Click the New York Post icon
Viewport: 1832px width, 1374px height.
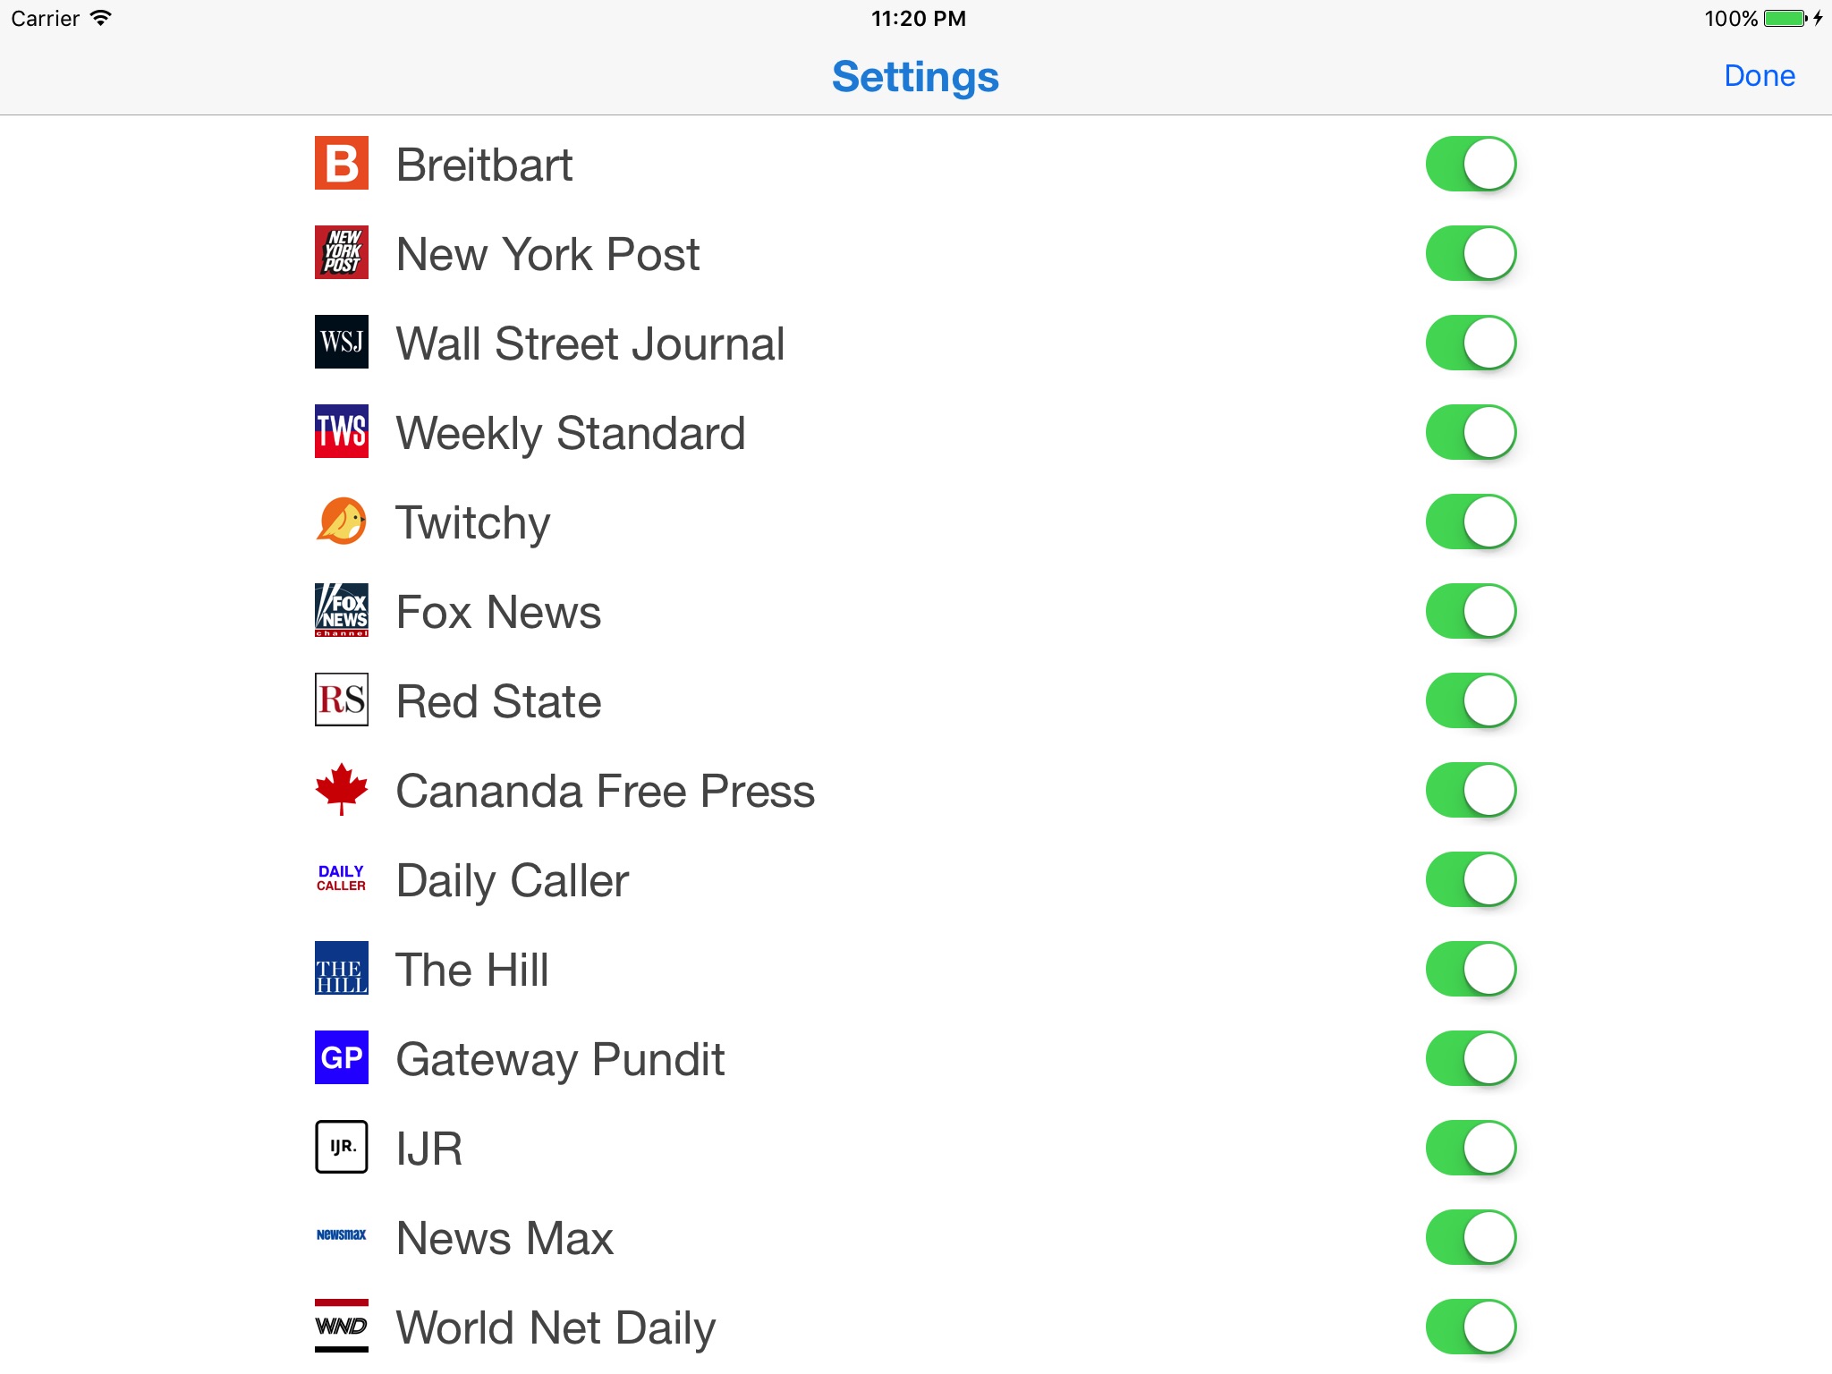(x=342, y=252)
